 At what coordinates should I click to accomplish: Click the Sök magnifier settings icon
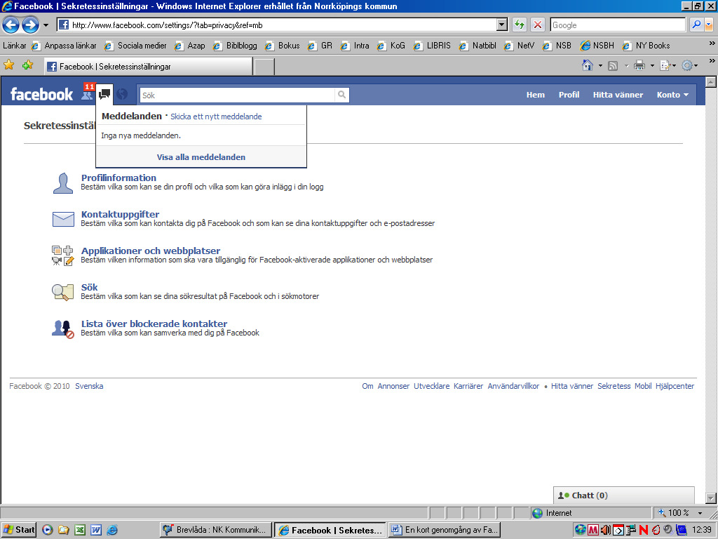click(x=62, y=292)
